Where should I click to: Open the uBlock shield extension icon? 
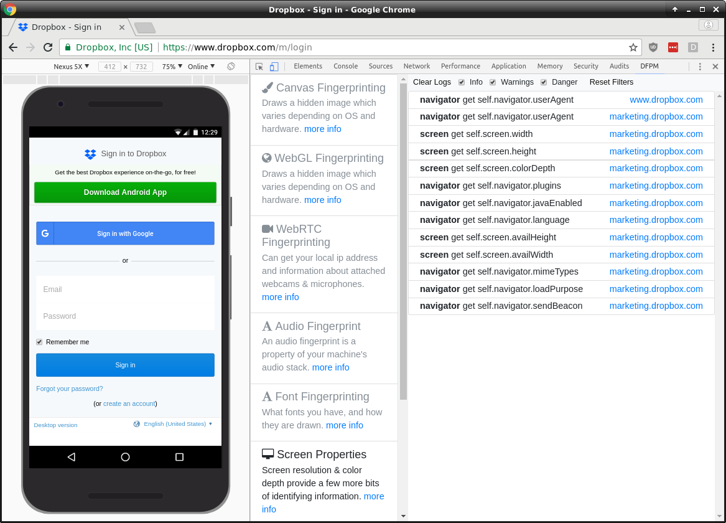click(653, 47)
